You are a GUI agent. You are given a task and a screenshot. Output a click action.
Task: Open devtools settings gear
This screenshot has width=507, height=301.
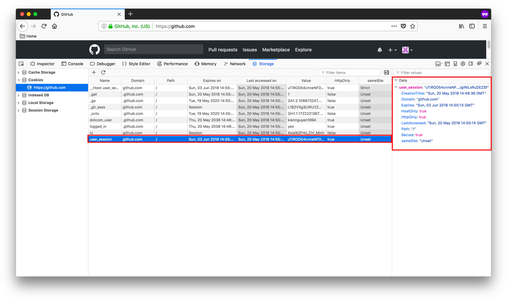[x=463, y=64]
